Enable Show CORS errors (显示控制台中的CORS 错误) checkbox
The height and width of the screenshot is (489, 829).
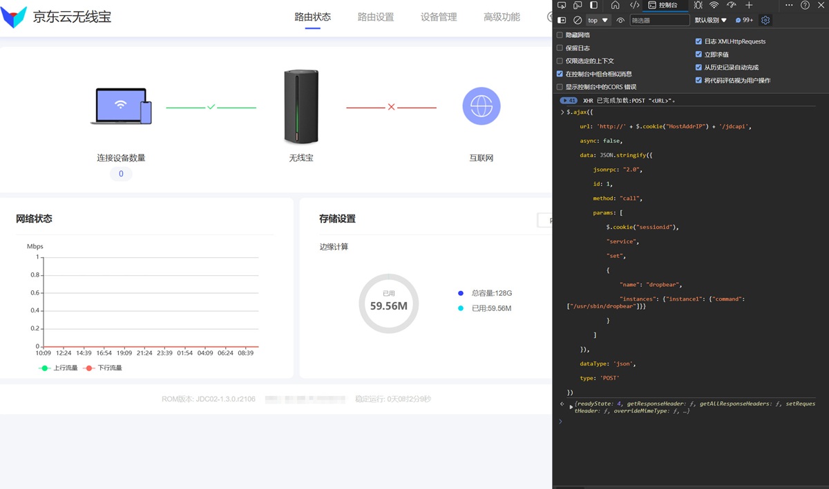tap(560, 87)
